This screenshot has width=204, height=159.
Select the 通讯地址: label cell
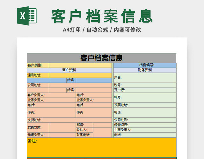tap(38, 75)
